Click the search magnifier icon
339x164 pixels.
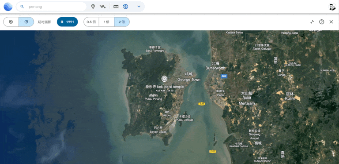click(22, 7)
